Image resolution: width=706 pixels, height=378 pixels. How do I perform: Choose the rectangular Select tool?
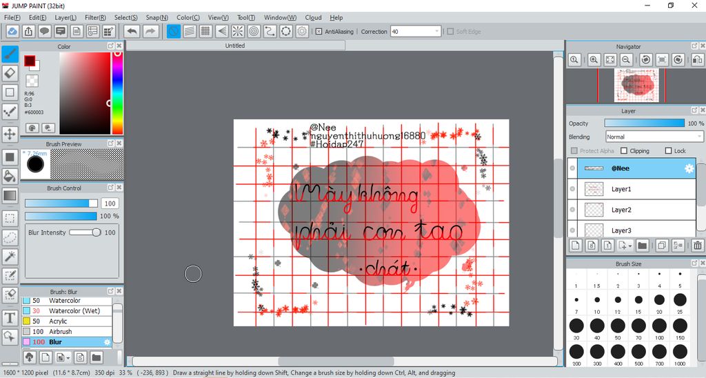(10, 219)
